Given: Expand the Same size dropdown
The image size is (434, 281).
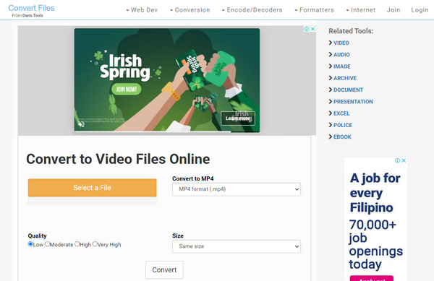Looking at the screenshot, I should [237, 246].
